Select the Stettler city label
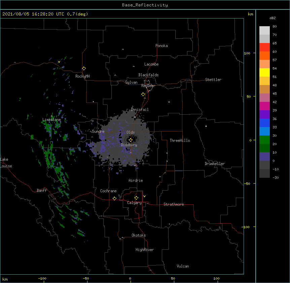This screenshot has width=290, height=283. (x=213, y=80)
